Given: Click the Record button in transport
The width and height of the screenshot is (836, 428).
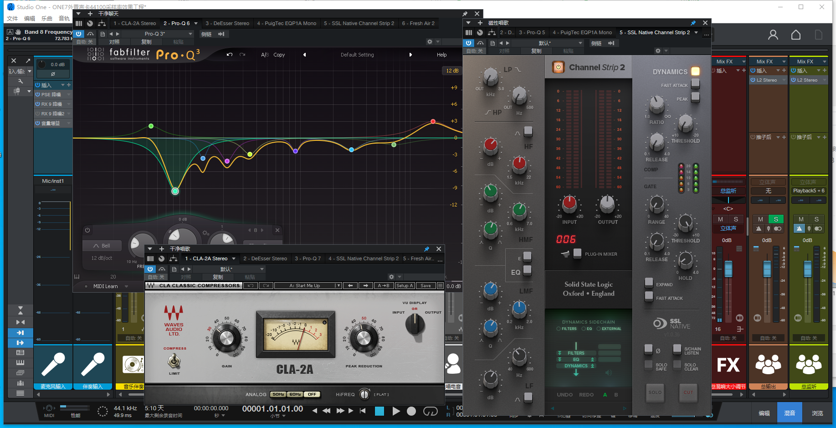Looking at the screenshot, I should [x=411, y=411].
